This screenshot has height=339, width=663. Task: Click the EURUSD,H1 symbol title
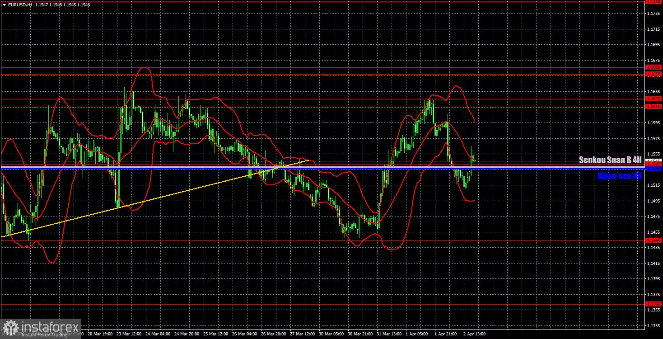(20, 5)
